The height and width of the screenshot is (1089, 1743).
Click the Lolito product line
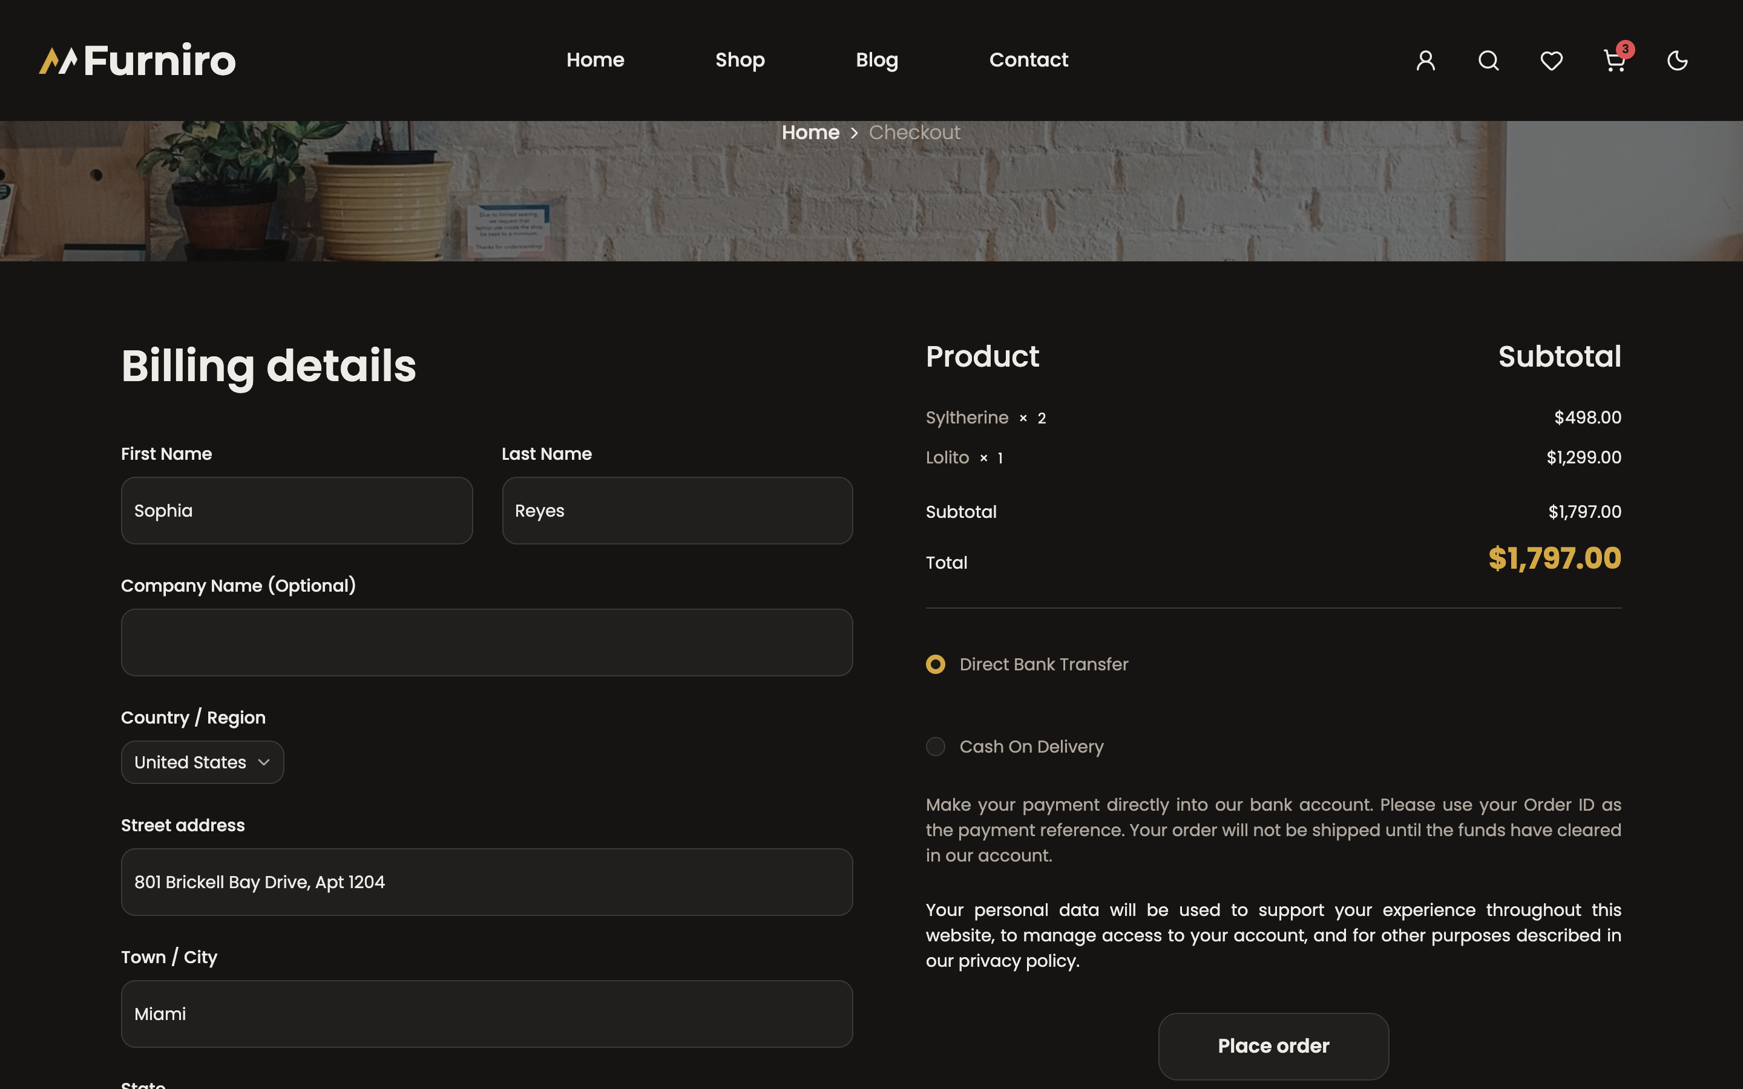click(963, 457)
